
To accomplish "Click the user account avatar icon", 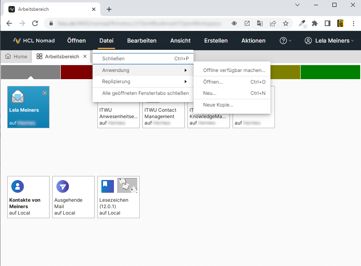I will coord(308,41).
